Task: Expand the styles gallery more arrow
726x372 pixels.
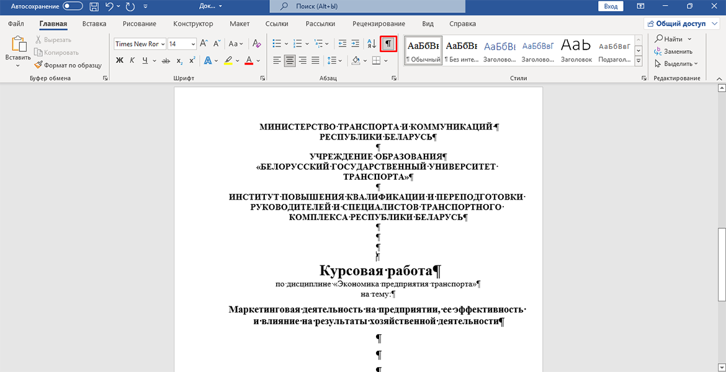Action: click(x=639, y=61)
